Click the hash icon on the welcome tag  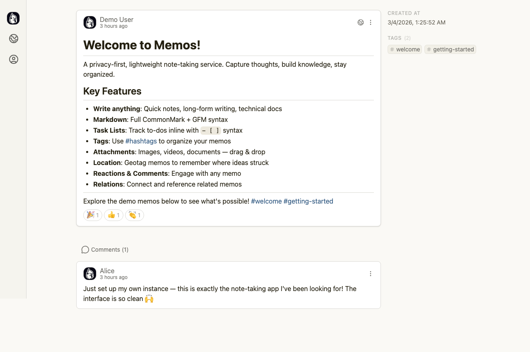tap(392, 49)
